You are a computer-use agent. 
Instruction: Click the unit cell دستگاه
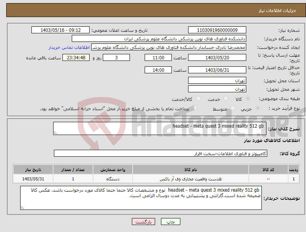tap(113, 179)
